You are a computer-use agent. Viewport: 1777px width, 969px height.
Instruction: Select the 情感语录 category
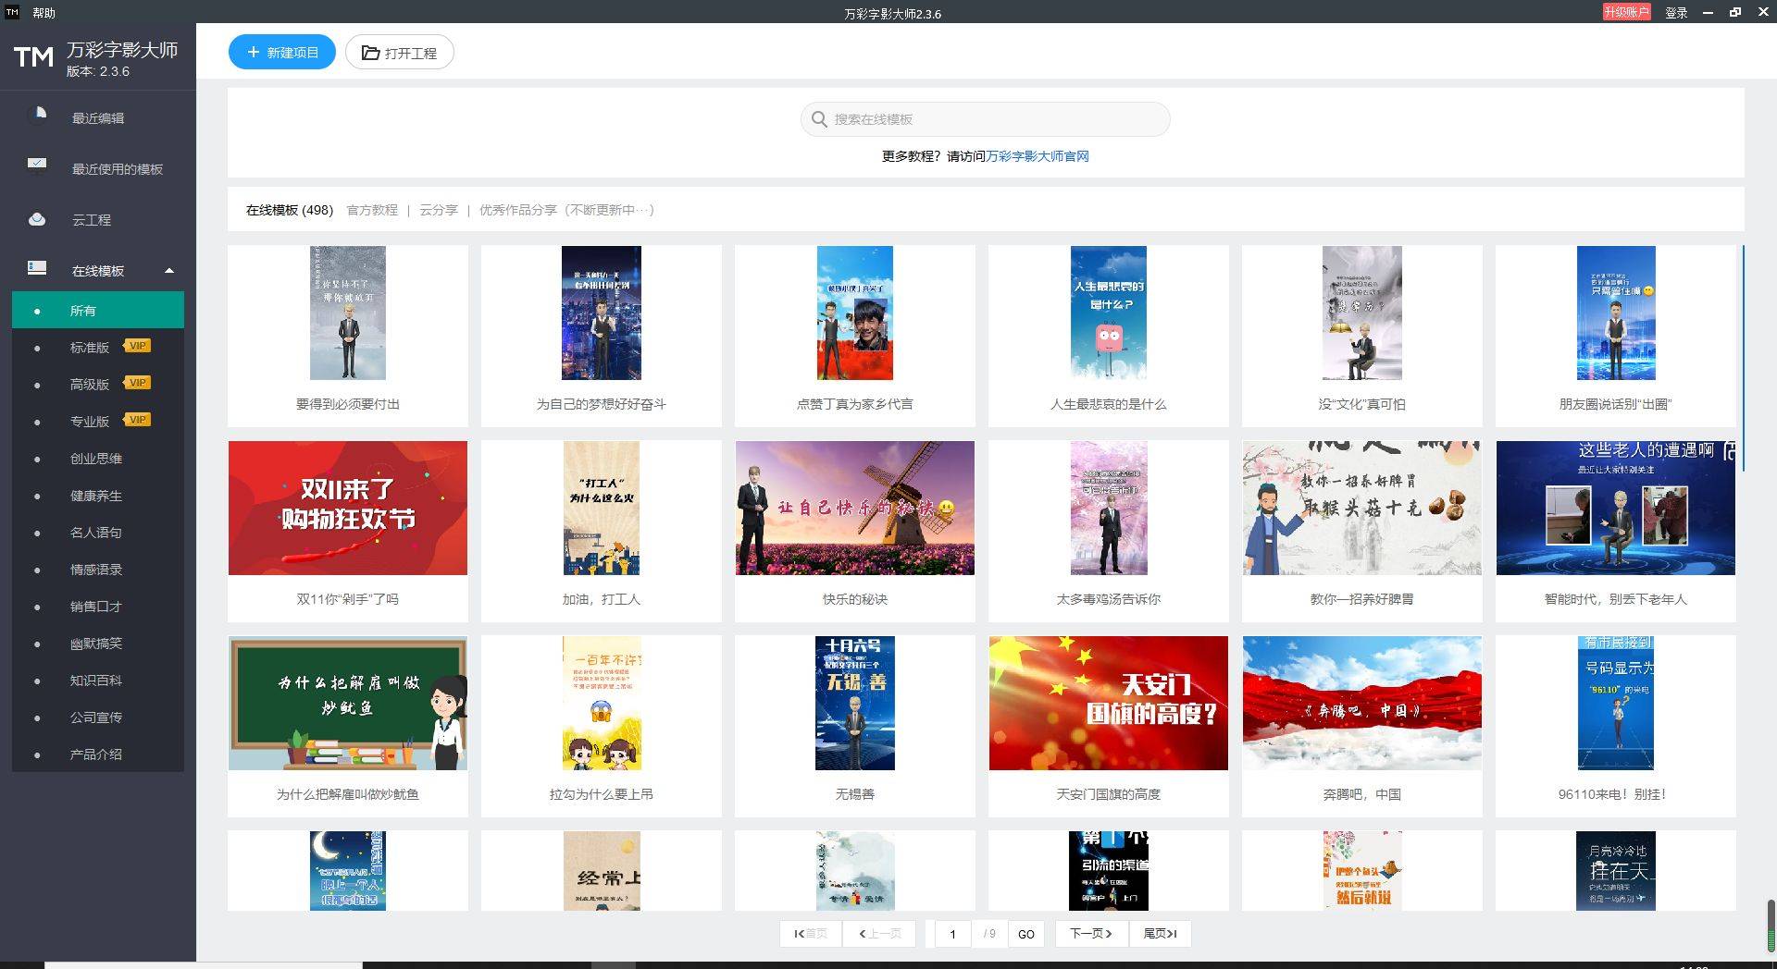click(x=96, y=570)
